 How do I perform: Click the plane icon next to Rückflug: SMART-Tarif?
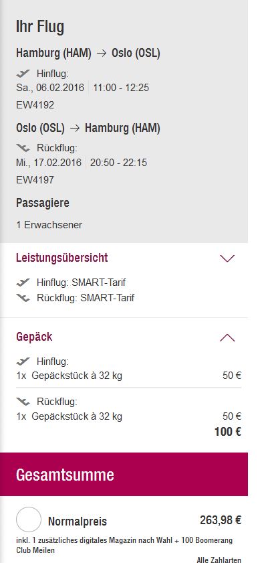23,298
